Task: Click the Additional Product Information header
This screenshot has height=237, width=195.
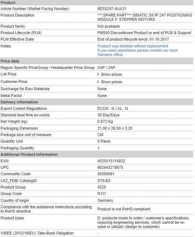Action: 96,154
